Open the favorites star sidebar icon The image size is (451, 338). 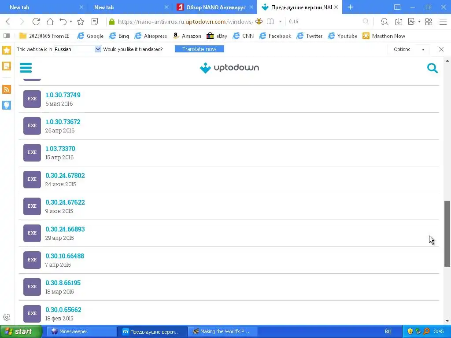7,50
